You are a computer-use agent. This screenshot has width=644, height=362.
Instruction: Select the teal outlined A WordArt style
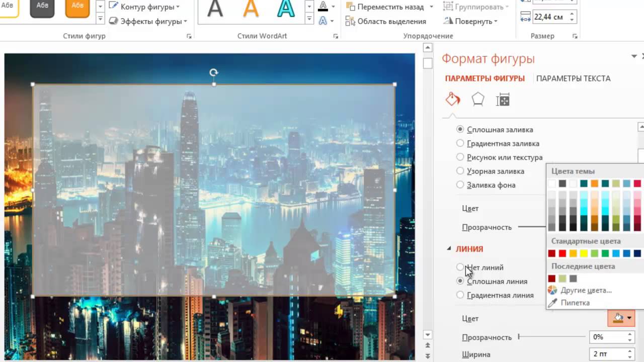(x=286, y=9)
